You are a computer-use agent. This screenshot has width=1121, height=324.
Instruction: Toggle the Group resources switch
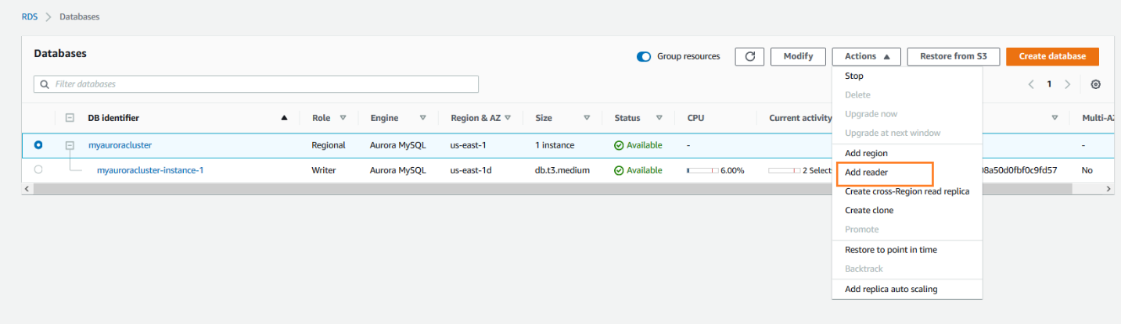pyautogui.click(x=644, y=56)
